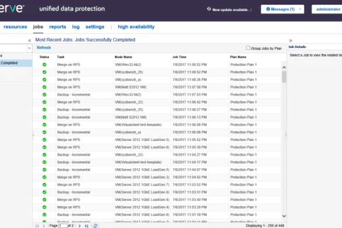Select job time 7/6/2017 11:05:52 PM

(x=189, y=140)
